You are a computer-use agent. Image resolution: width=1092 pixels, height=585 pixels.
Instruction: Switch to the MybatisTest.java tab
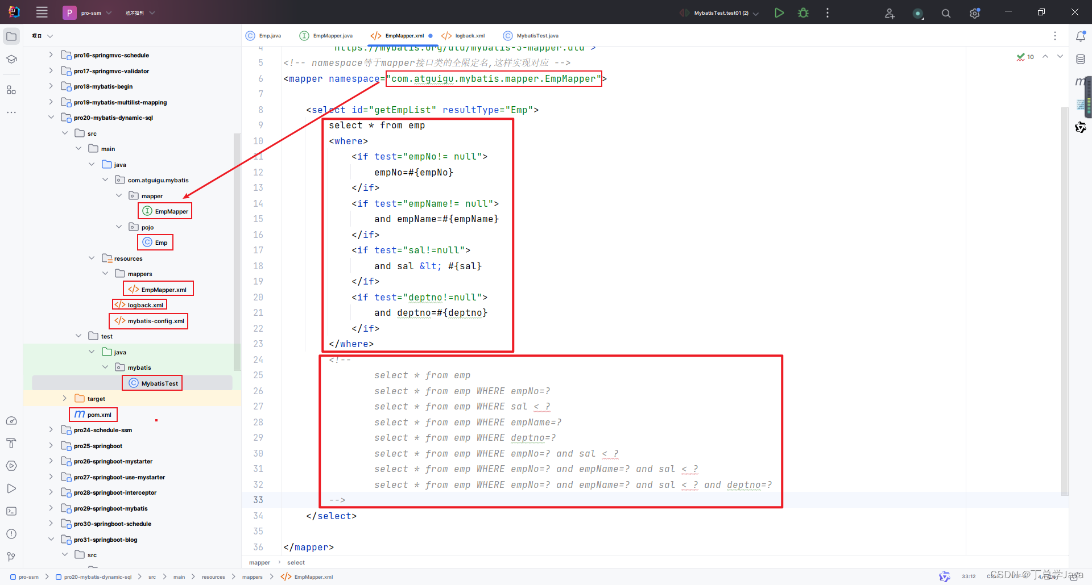[531, 36]
